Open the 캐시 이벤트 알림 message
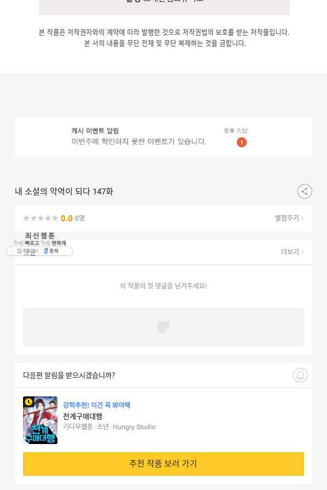This screenshot has width=327, height=490. [x=163, y=136]
